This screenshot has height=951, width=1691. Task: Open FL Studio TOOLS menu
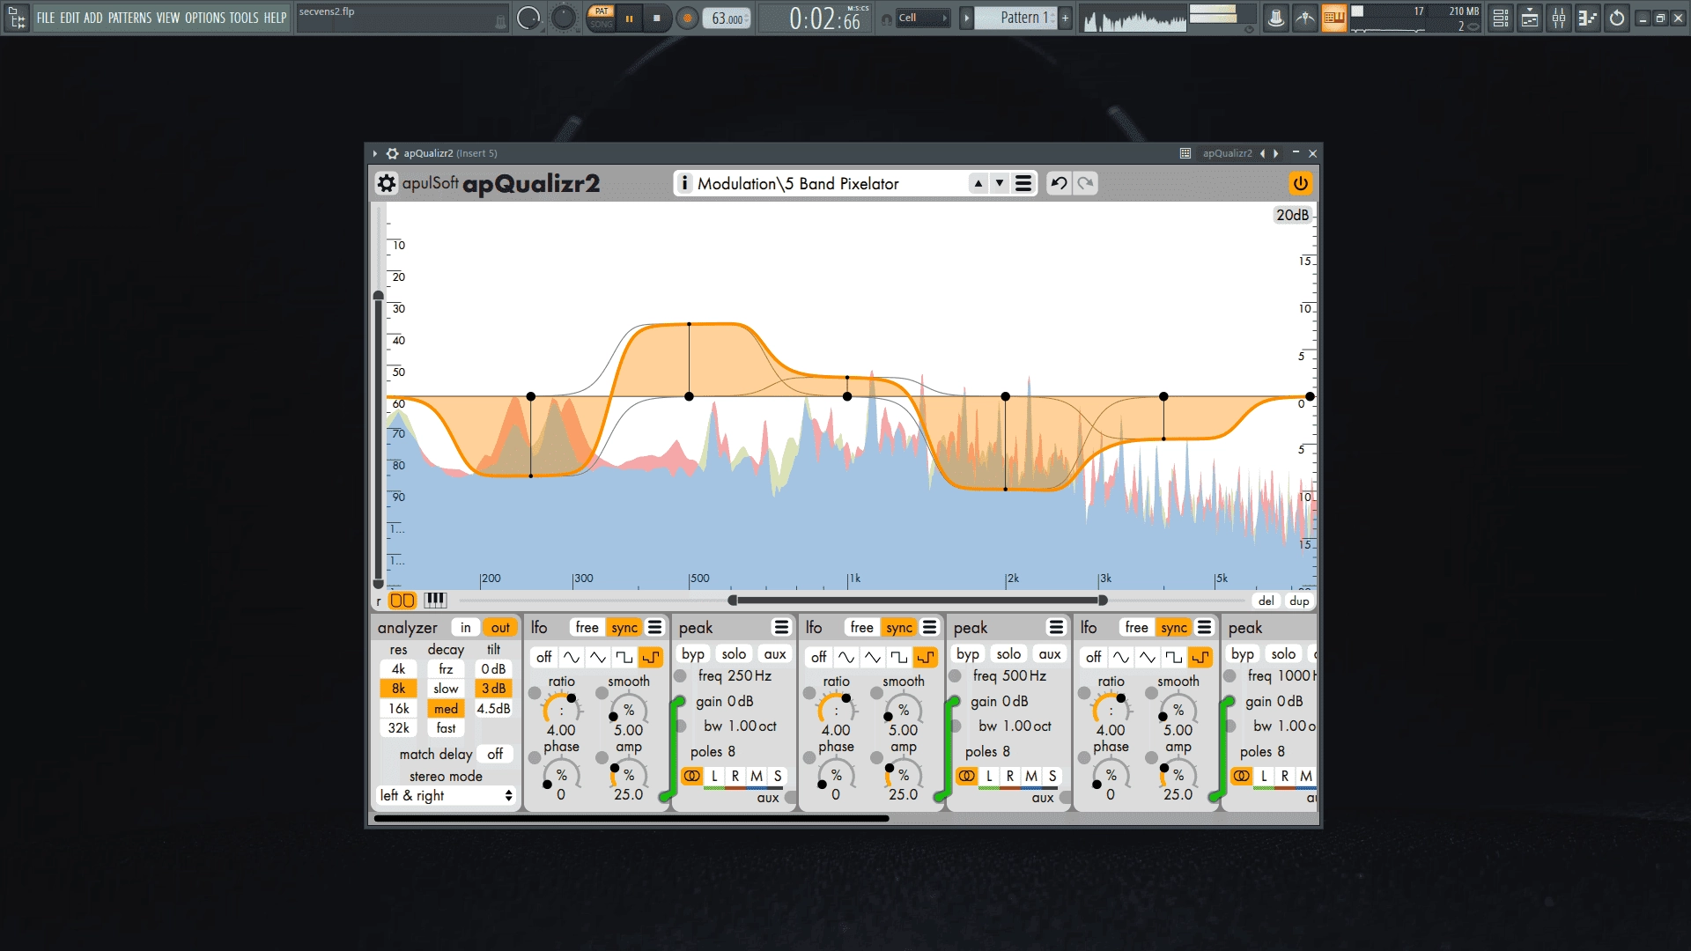244,18
